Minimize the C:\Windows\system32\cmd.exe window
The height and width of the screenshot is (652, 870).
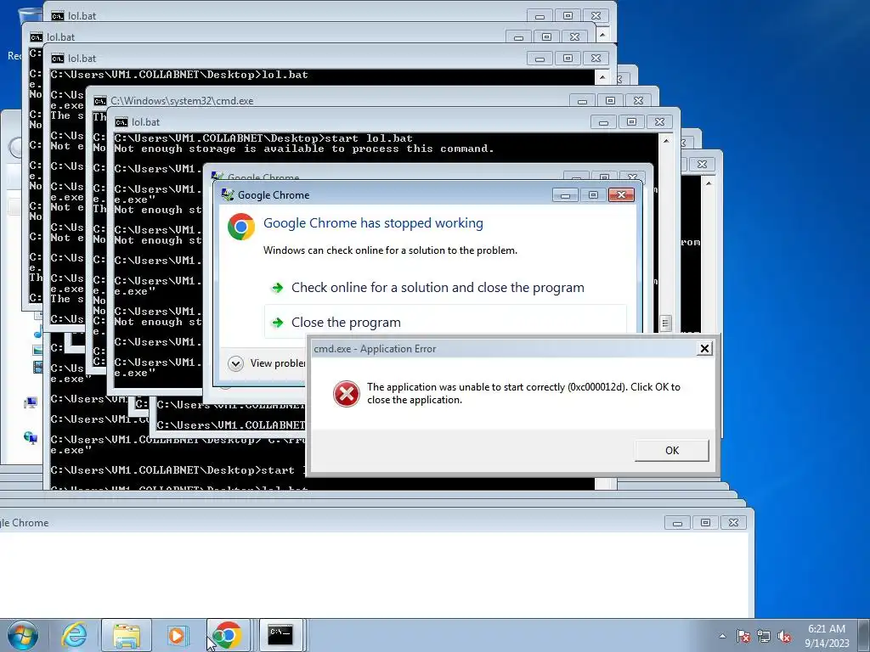(x=582, y=101)
